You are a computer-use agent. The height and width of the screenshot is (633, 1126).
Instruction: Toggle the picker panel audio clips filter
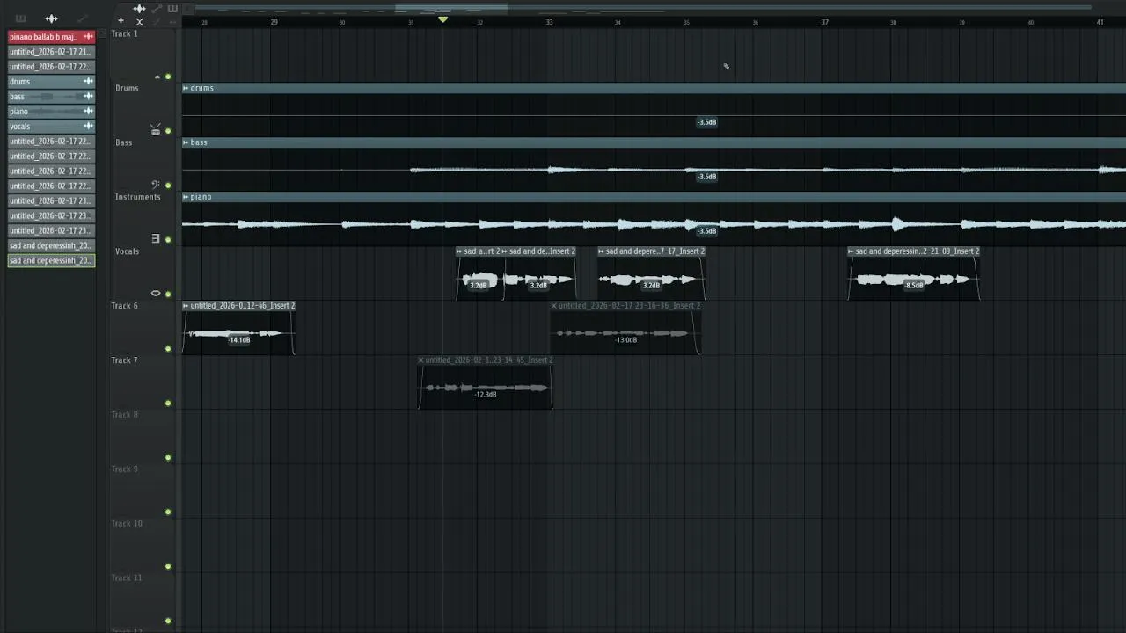tap(51, 18)
